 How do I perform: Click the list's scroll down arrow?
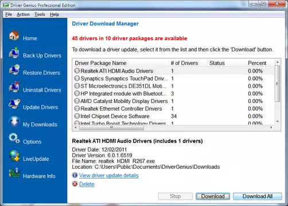(x=278, y=121)
